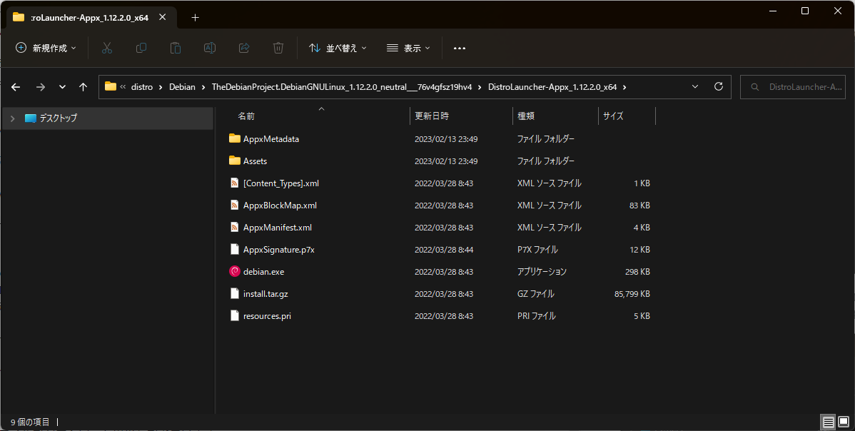Open the 新規作成 (New) menu

[x=46, y=48]
